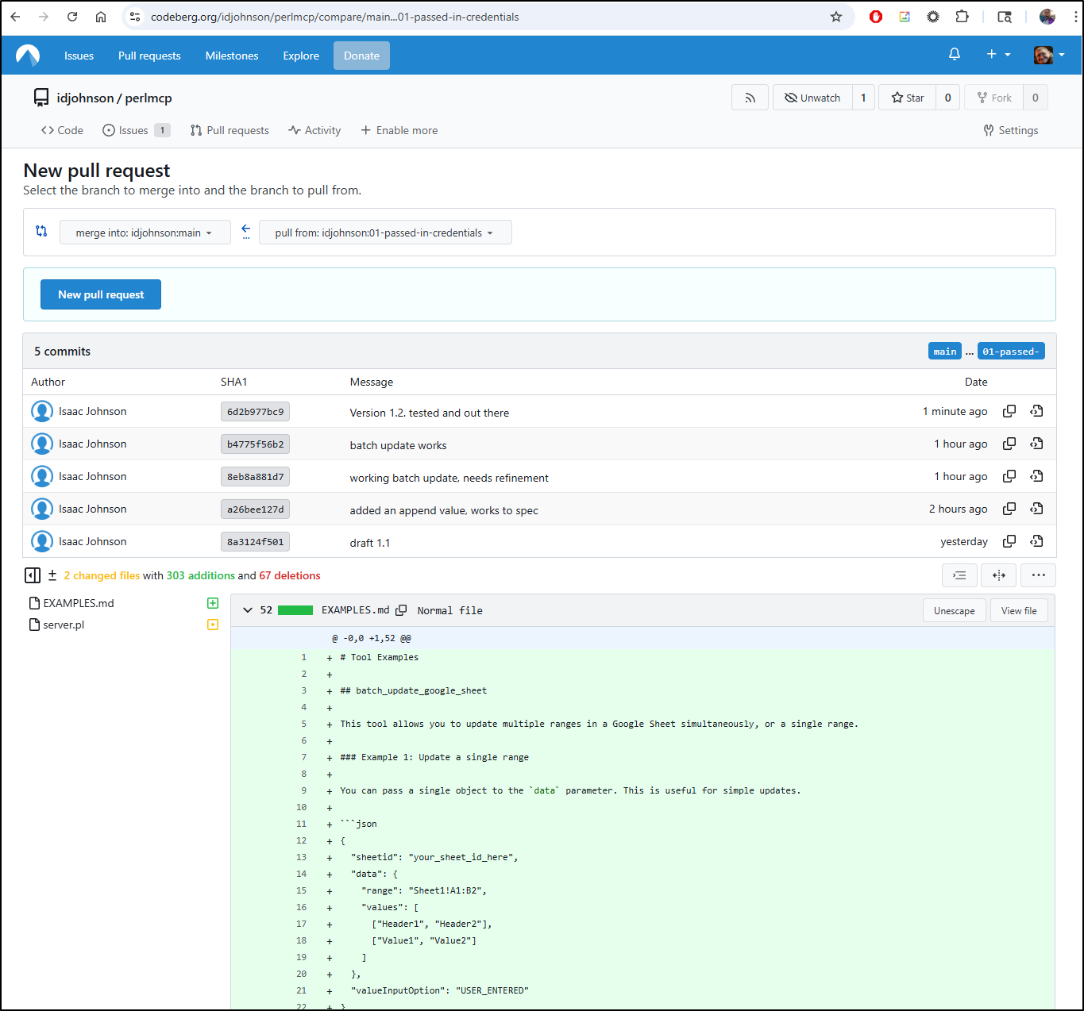This screenshot has height=1011, width=1084.
Task: Select server.pl in the file tree
Action: [64, 625]
